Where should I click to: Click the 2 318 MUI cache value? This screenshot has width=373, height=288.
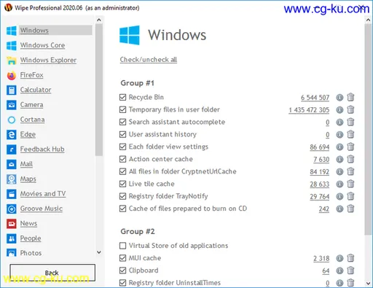pos(321,259)
